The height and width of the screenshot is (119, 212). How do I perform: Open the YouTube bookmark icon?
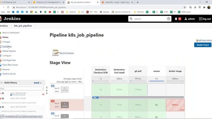click(50, 12)
